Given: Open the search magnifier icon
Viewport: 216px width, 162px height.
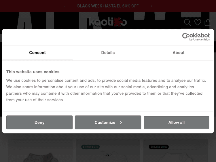Looking at the screenshot, I should tap(187, 22).
